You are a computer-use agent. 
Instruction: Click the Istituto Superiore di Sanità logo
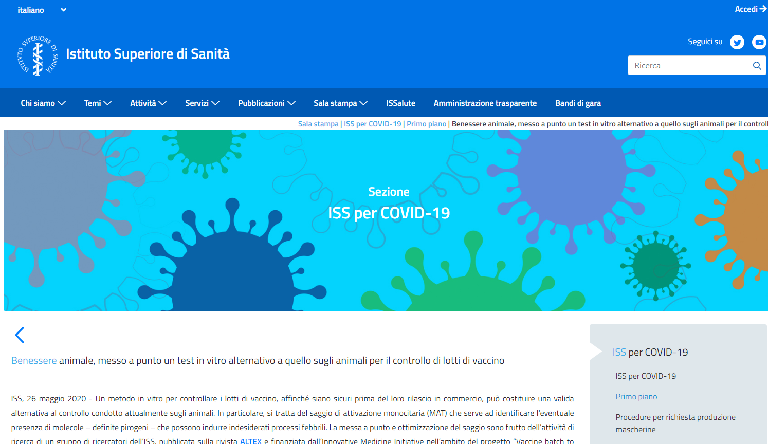(x=38, y=55)
